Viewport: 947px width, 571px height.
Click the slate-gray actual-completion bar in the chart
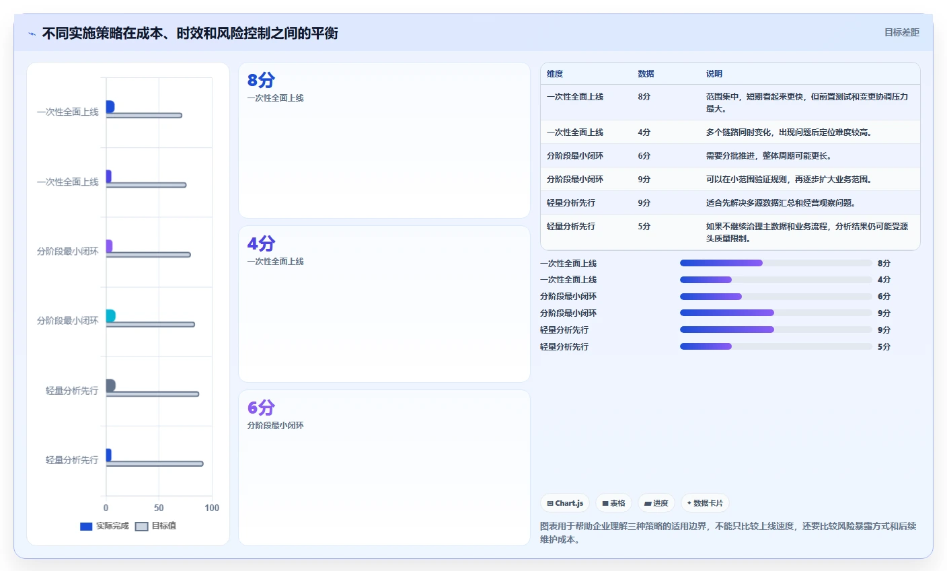coord(110,385)
